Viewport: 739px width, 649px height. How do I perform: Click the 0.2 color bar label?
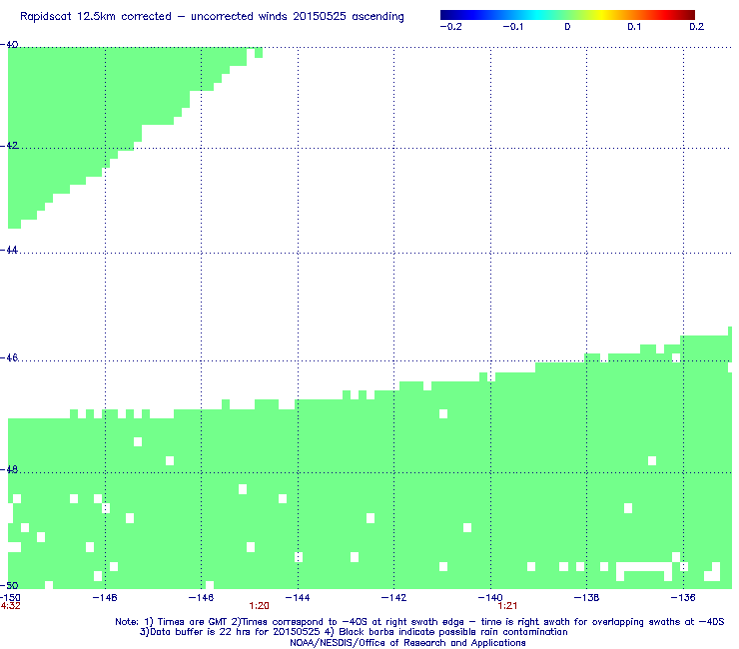point(697,27)
